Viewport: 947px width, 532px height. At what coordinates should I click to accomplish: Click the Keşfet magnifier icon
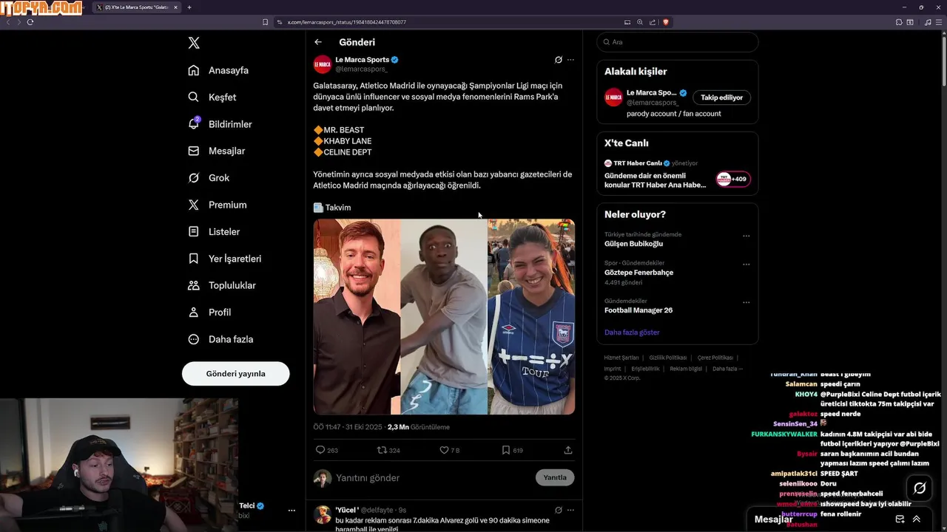coord(194,97)
